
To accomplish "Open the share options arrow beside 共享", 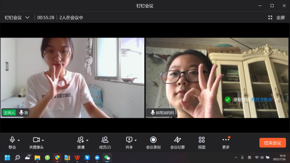I will click(136, 140).
